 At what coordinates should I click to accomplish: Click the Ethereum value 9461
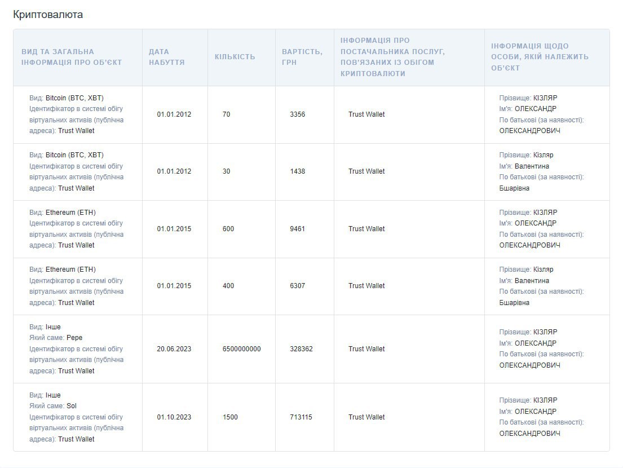tap(297, 229)
